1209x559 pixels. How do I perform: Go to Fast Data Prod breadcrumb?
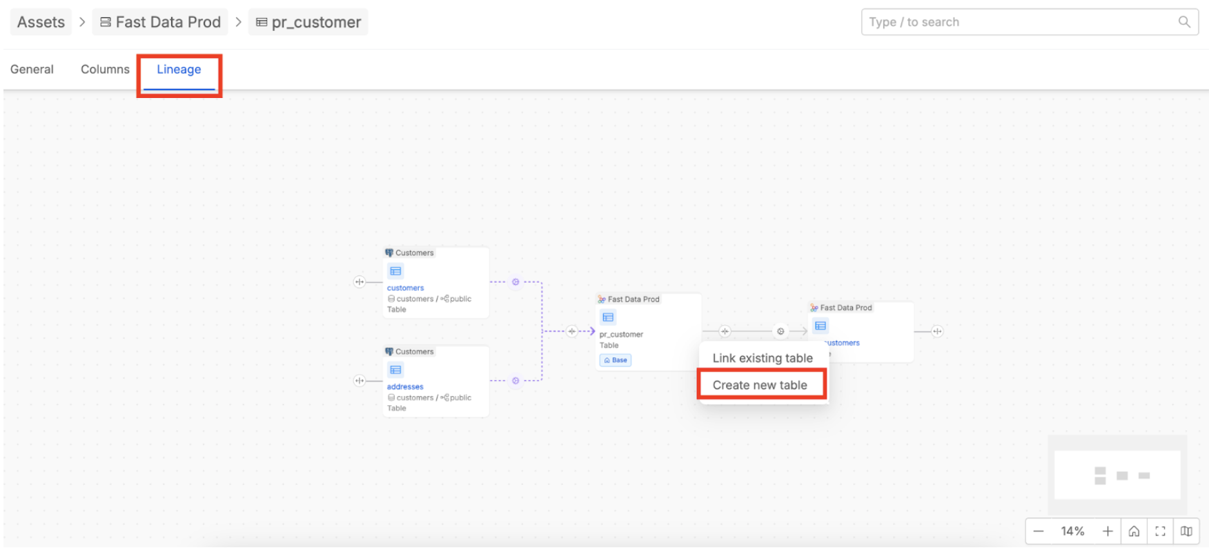point(161,22)
